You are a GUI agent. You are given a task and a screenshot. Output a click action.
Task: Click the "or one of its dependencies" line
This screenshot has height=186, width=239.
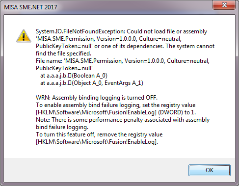(x=125, y=46)
